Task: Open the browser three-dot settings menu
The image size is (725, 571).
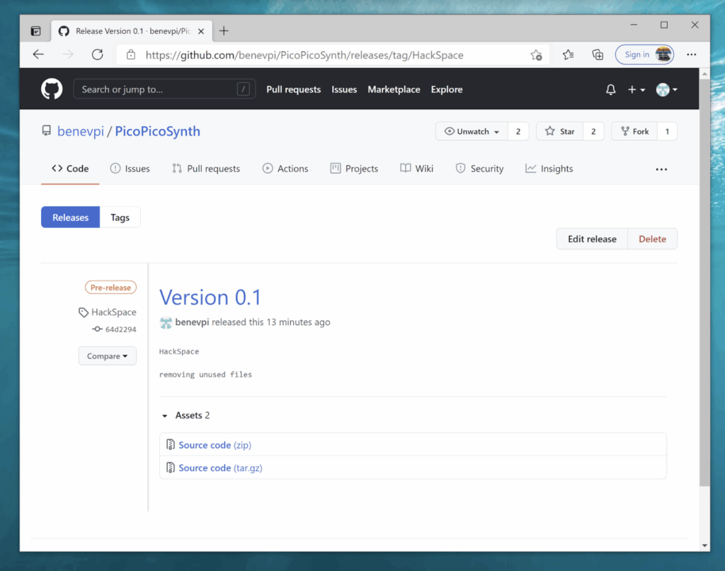Action: point(691,55)
